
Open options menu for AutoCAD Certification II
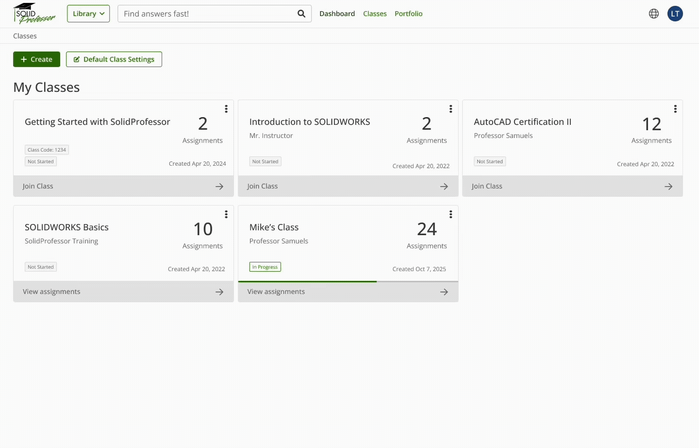pos(675,109)
